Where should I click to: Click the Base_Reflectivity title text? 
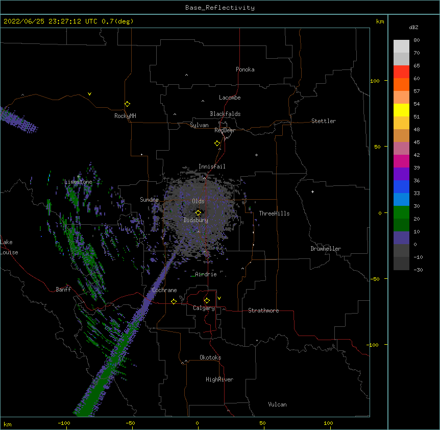coord(220,8)
